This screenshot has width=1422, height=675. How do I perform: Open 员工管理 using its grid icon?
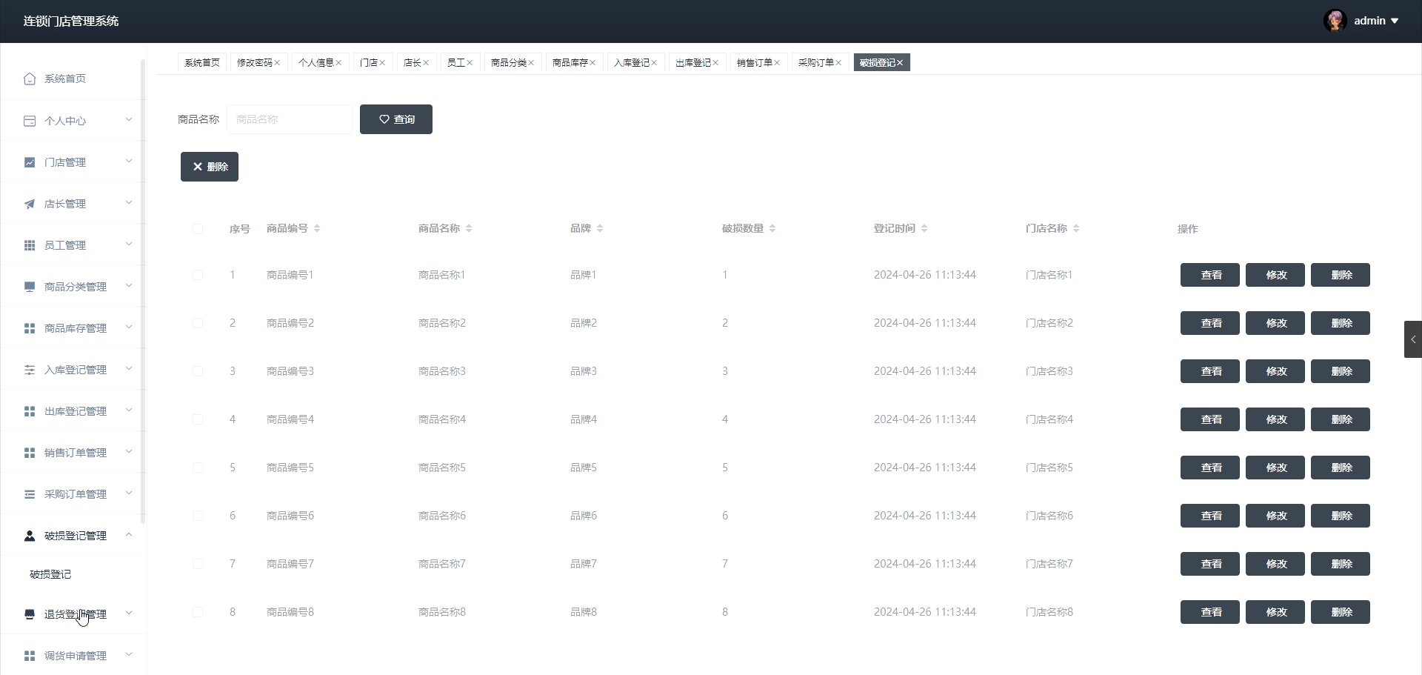(30, 245)
